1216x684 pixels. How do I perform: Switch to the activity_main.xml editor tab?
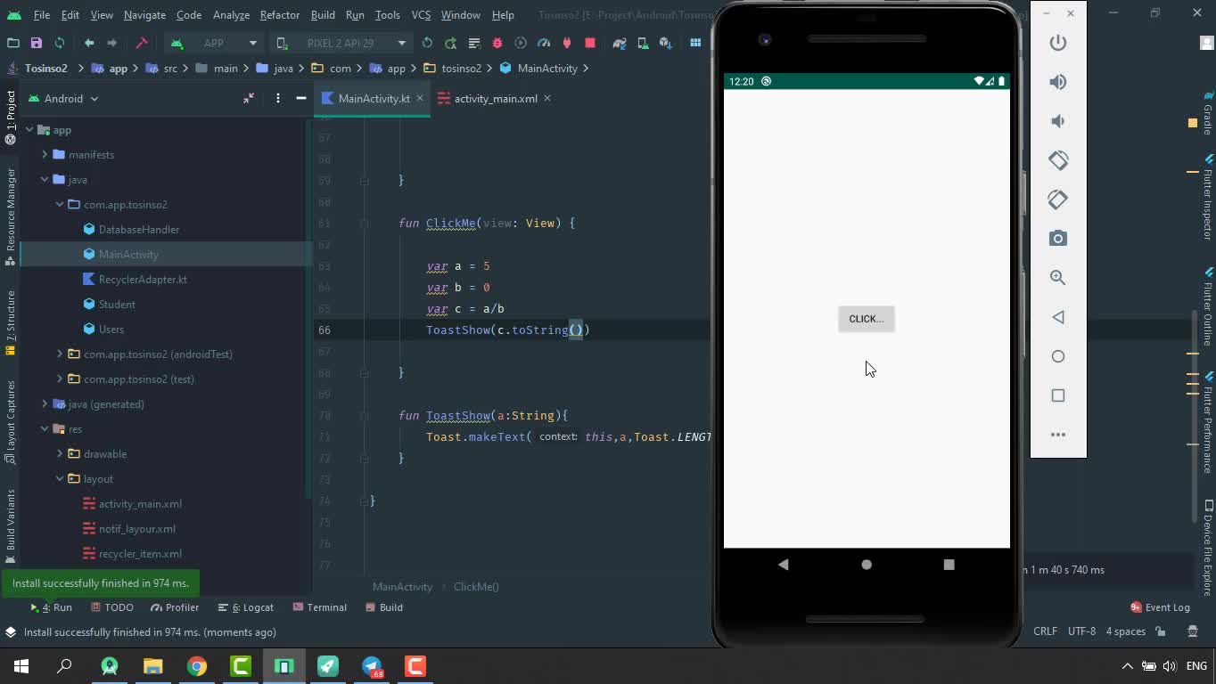(495, 99)
